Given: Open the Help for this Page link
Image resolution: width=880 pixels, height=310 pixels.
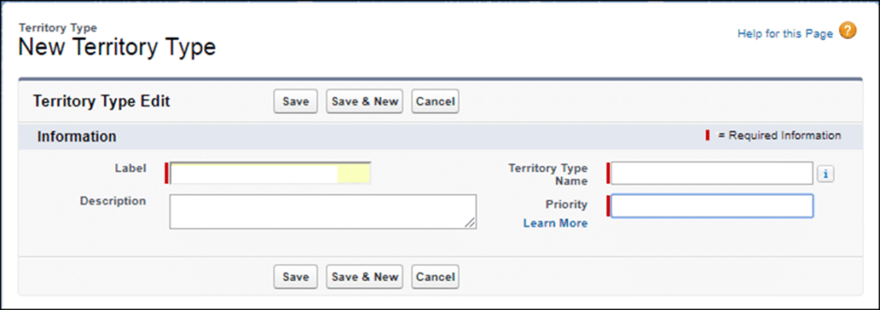Looking at the screenshot, I should pos(785,33).
